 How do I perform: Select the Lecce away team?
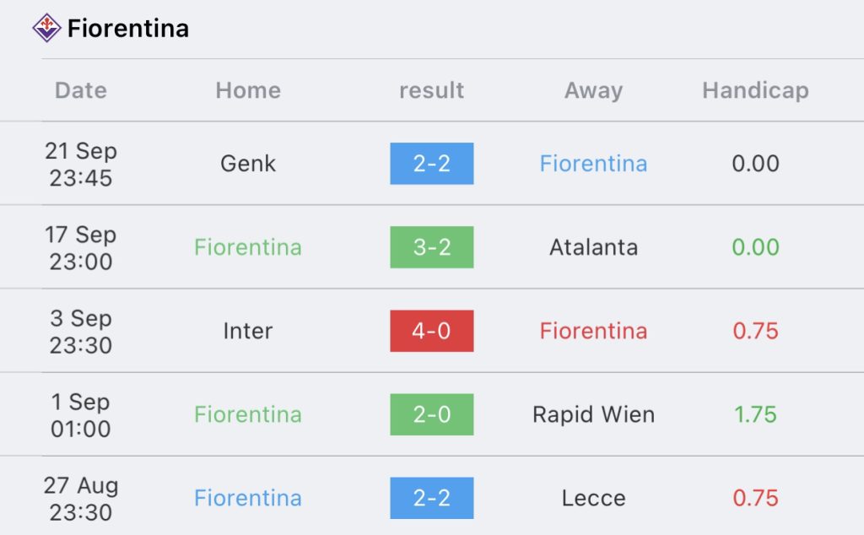593,498
